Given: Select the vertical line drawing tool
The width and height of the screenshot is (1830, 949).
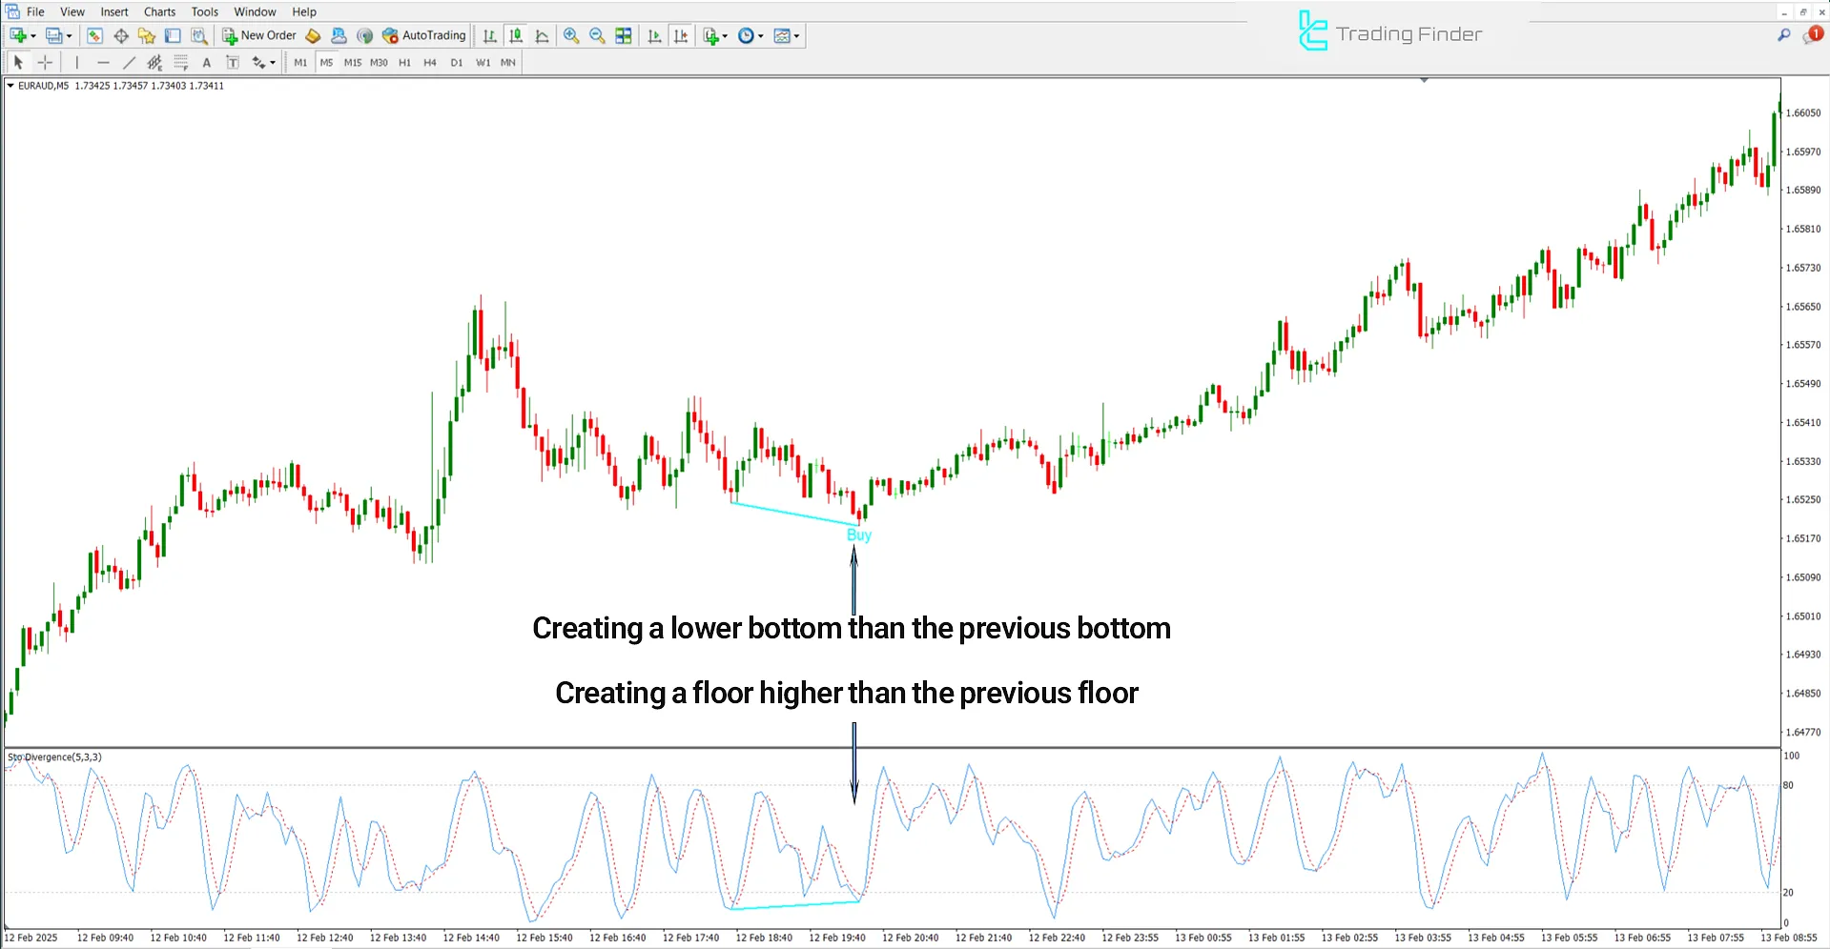Looking at the screenshot, I should [77, 63].
